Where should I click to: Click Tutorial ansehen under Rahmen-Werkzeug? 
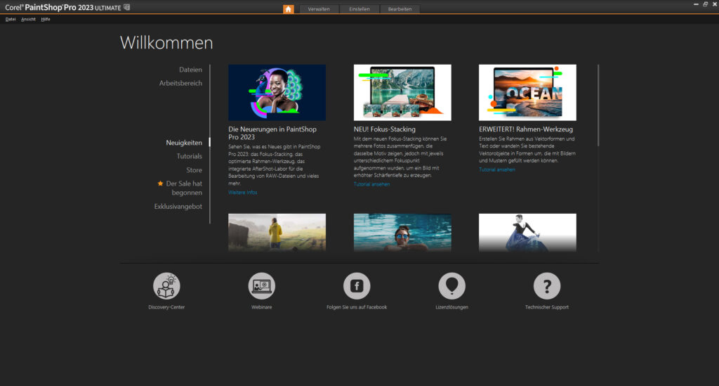496,169
